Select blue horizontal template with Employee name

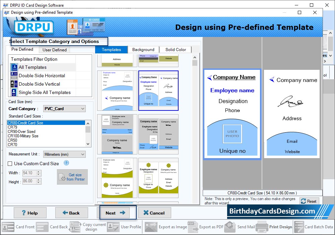[117, 91]
